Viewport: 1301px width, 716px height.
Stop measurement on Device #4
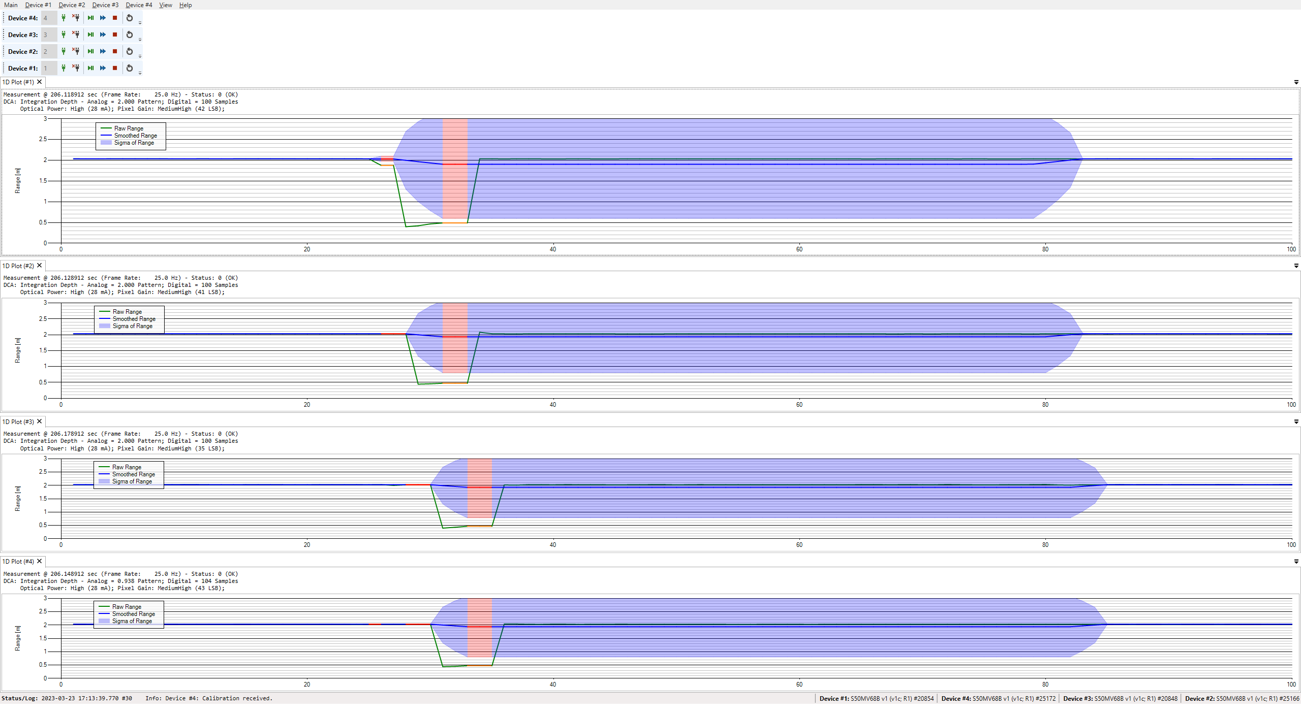(115, 18)
